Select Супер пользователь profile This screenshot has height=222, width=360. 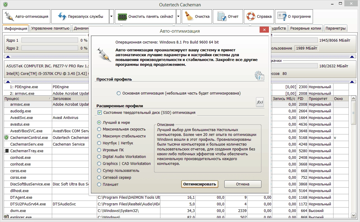118,170
